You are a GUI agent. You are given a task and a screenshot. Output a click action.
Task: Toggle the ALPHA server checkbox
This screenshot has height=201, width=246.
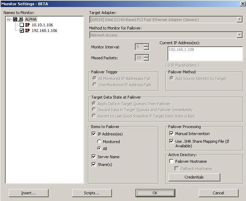tap(15, 20)
